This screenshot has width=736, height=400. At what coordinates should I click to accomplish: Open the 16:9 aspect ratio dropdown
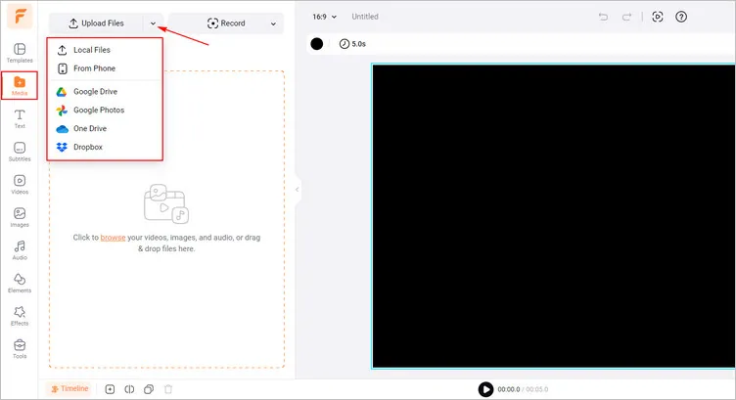(x=324, y=17)
